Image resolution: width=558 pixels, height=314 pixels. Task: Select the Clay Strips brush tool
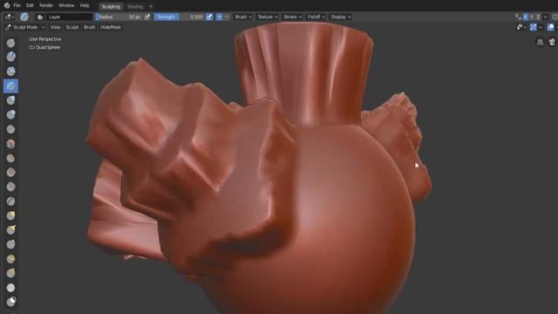10,72
